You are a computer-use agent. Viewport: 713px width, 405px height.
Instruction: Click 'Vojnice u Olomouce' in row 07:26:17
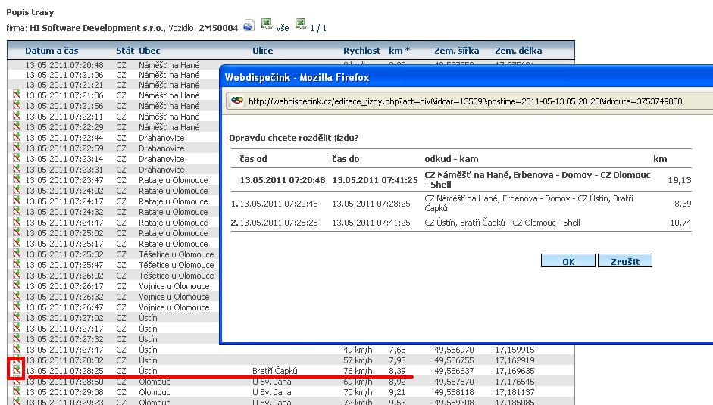174,286
